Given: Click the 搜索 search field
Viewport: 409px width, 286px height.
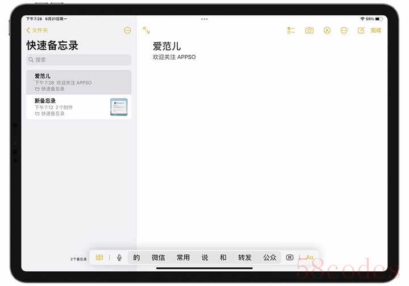Looking at the screenshot, I should coord(78,60).
